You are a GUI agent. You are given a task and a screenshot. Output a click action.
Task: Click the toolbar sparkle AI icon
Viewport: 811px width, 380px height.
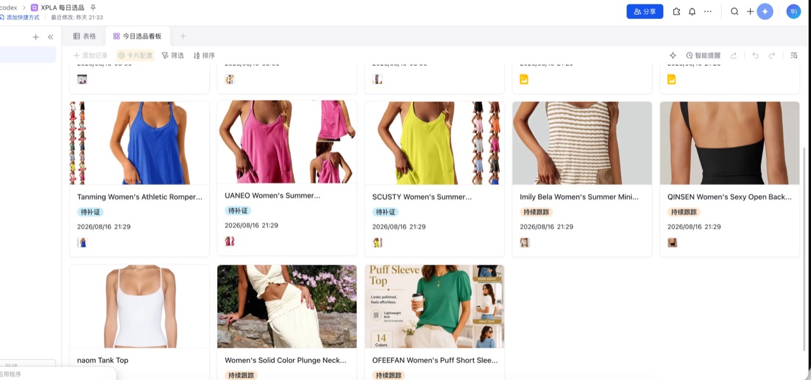tap(673, 56)
